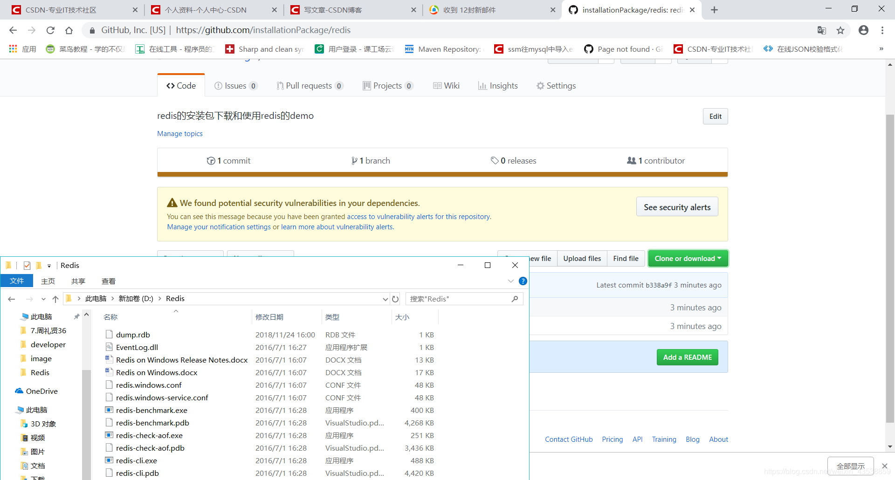Open the Pull requests tab
Viewport: 895px width, 480px height.
tap(310, 86)
